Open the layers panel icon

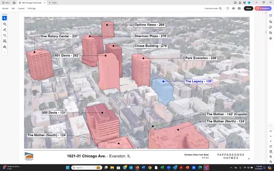tap(271, 38)
